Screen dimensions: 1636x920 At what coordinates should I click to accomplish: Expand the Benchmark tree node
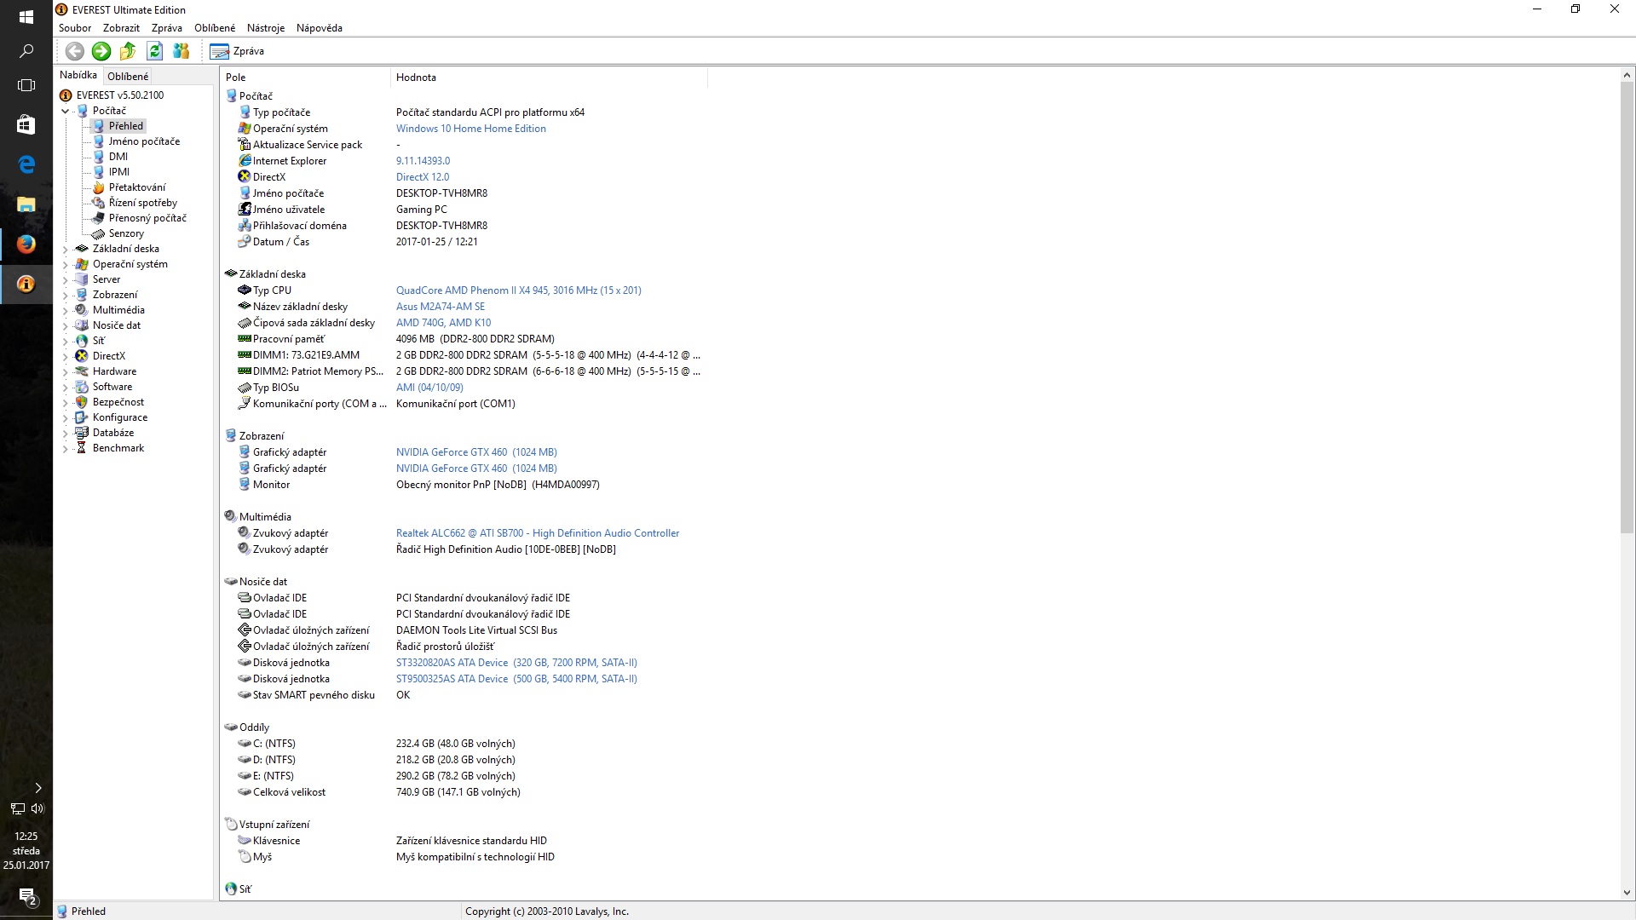click(x=66, y=448)
